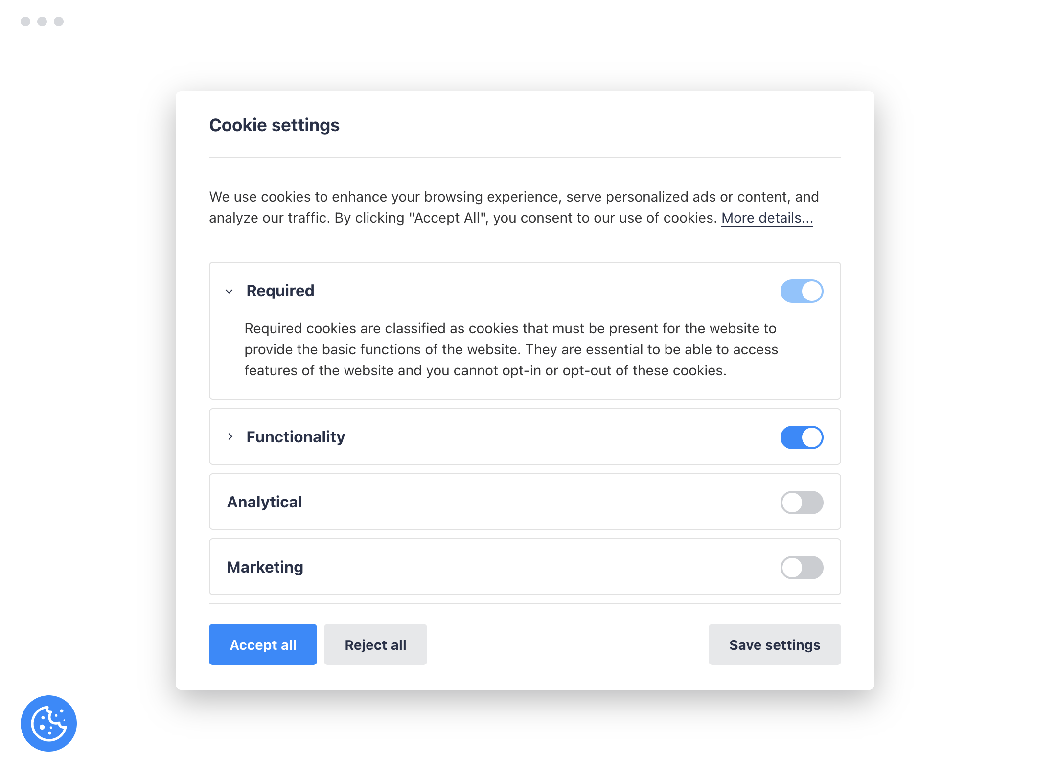This screenshot has width=1057, height=779.
Task: Click the Marketing section label
Action: [x=265, y=567]
